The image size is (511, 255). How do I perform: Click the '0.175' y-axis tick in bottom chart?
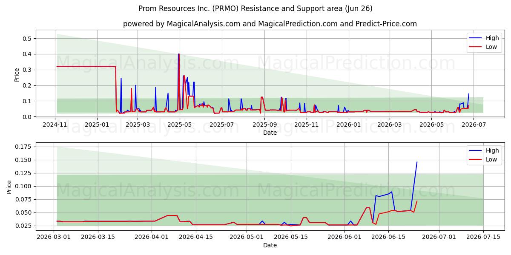coord(24,147)
